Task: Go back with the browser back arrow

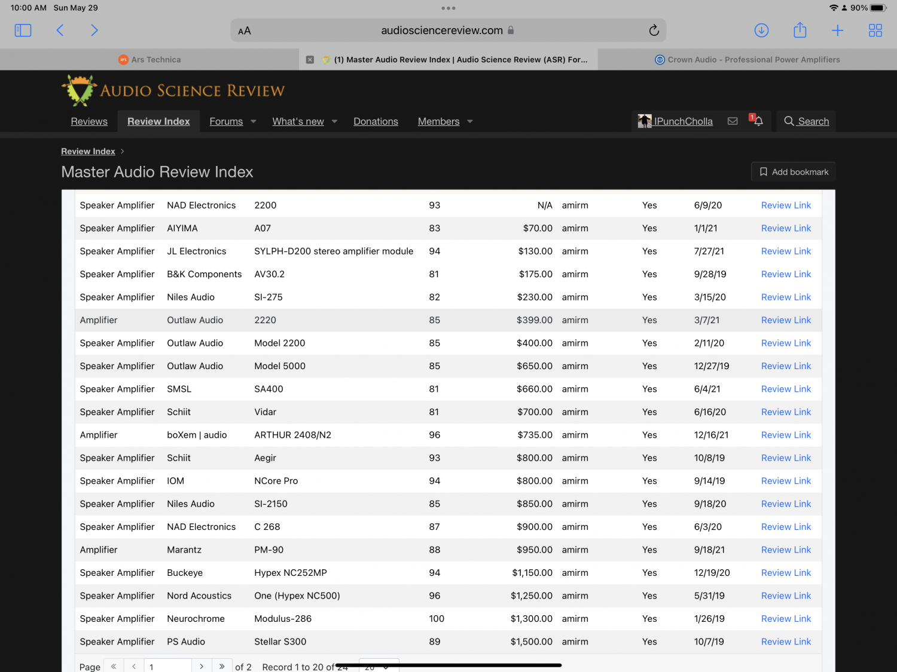Action: click(x=60, y=30)
